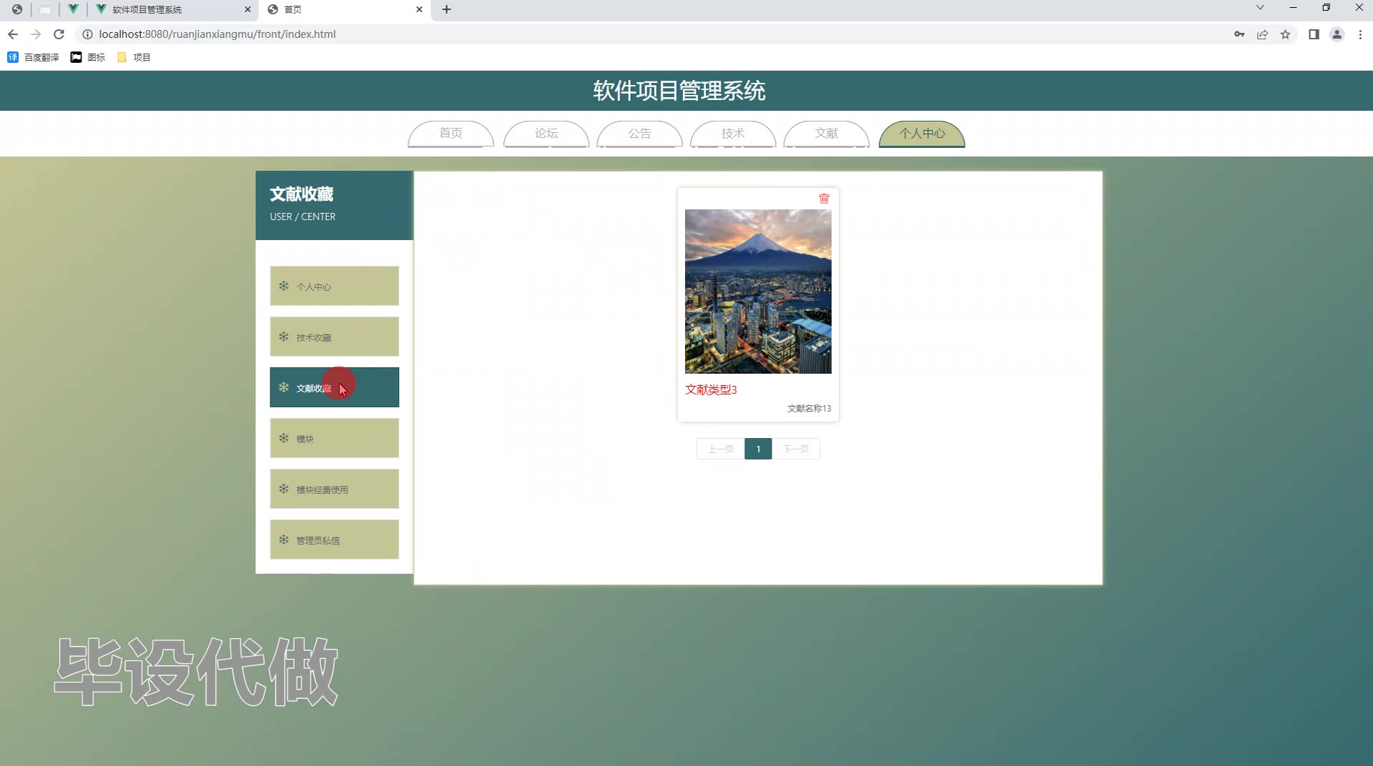Click the 软件项目管理系统 header title
This screenshot has width=1373, height=766.
[679, 91]
